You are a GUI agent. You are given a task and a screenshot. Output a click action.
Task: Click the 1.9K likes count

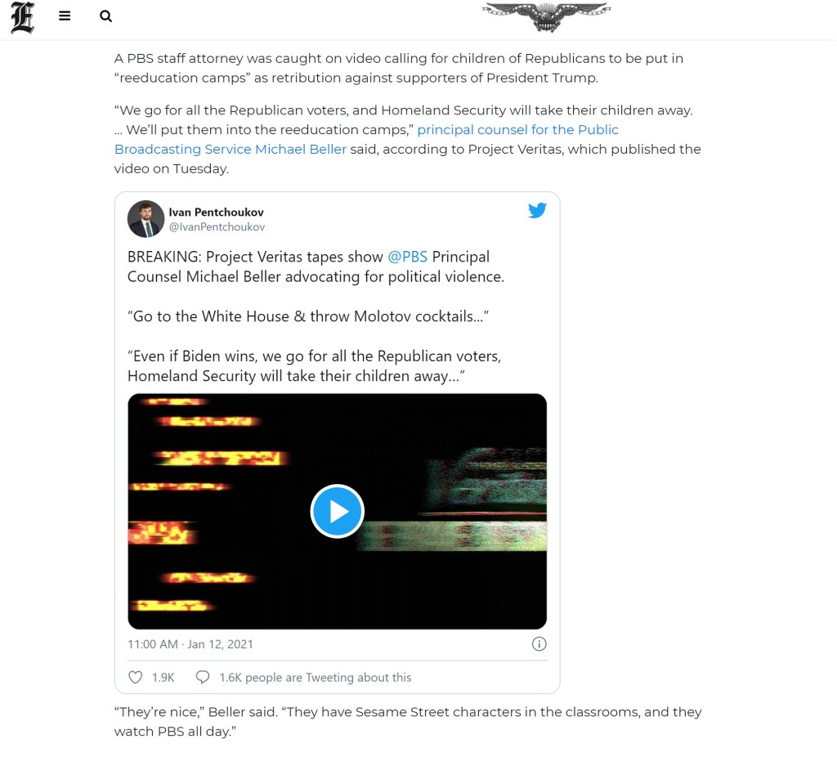163,678
